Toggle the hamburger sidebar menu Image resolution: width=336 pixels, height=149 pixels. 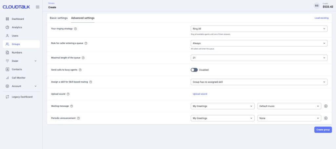(x=37, y=7)
